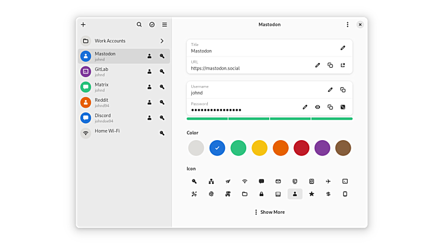Edit the Title field with pencil
Image resolution: width=444 pixels, height=249 pixels.
pyautogui.click(x=342, y=48)
